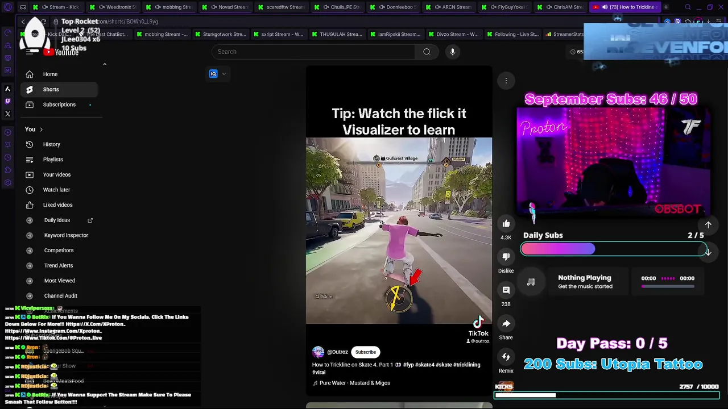
Task: Remix this Short
Action: (506, 357)
